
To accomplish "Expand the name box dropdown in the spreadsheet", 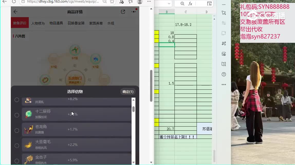I will [169, 4].
